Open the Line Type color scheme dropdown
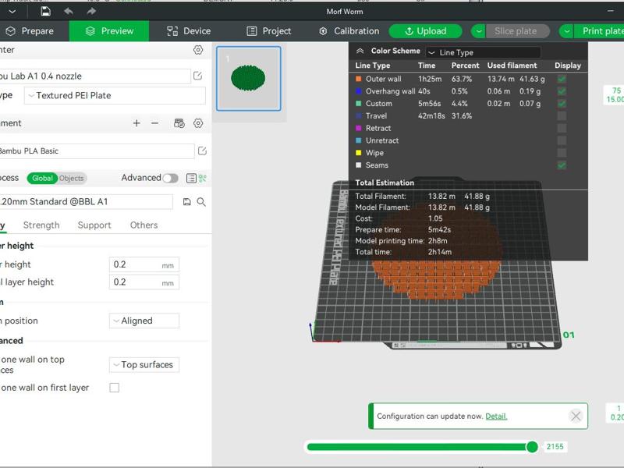Viewport: 624px width, 468px height. (x=482, y=52)
